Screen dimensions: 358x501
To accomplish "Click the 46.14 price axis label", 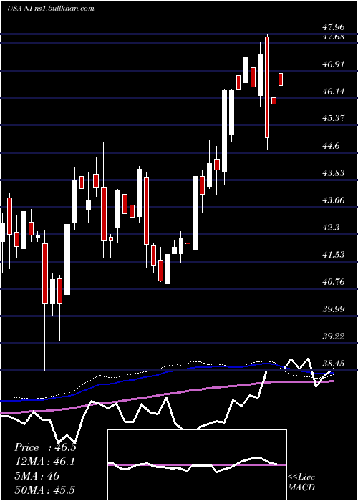I will [x=334, y=92].
